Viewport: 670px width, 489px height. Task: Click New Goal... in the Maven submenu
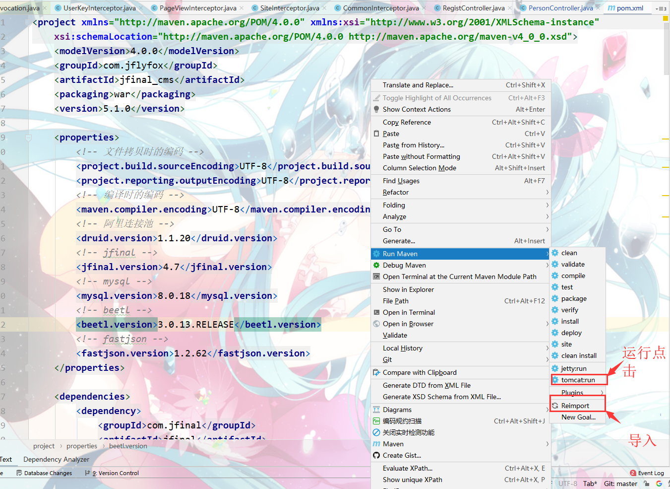[578, 417]
